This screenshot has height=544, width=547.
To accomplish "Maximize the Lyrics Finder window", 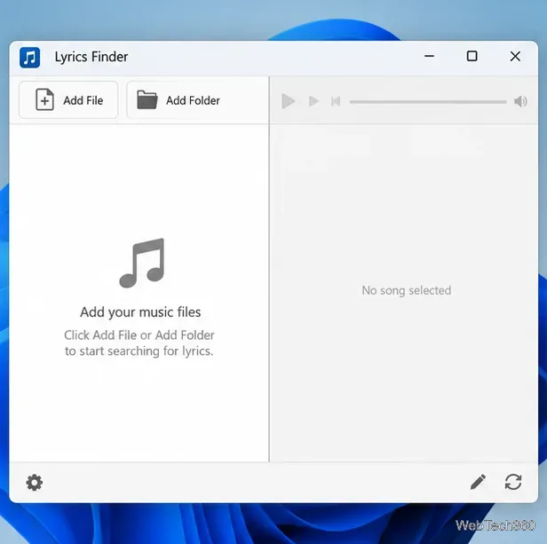I will coord(472,56).
